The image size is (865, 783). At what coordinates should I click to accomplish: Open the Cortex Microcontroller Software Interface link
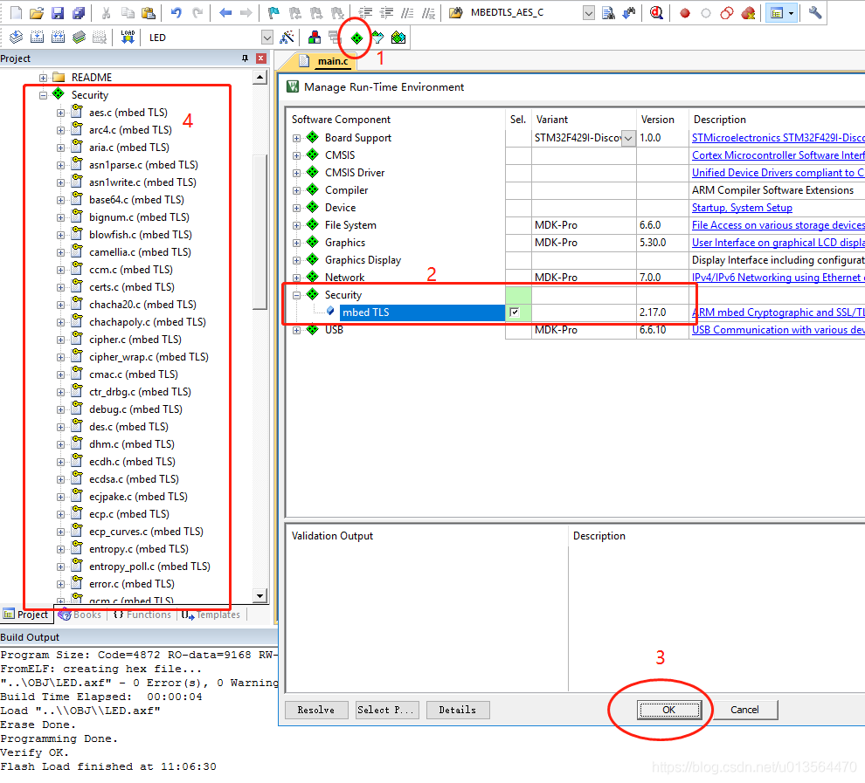pos(778,155)
